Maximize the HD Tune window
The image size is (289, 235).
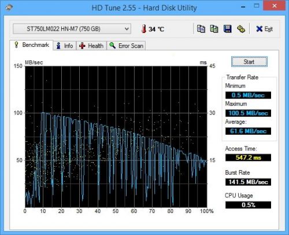tap(257, 6)
